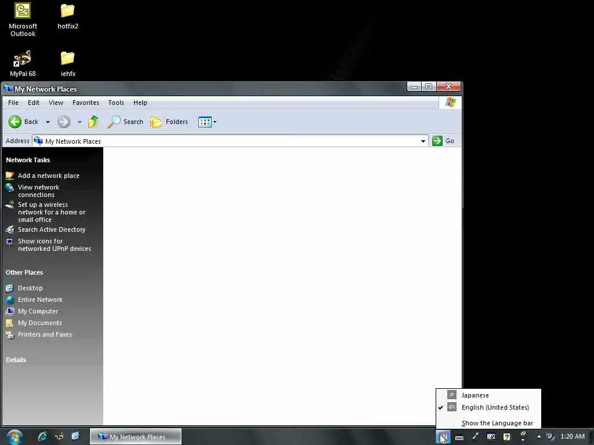Click the Search Active Directory icon
Image resolution: width=594 pixels, height=445 pixels.
tap(9, 229)
